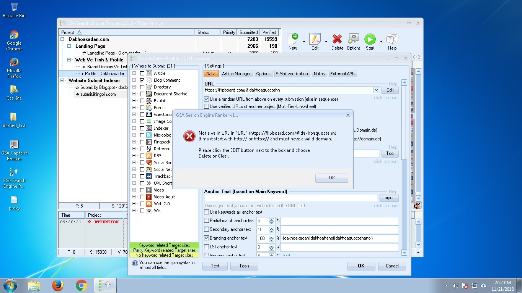
Task: Check the Article checkbox
Action: [142, 73]
